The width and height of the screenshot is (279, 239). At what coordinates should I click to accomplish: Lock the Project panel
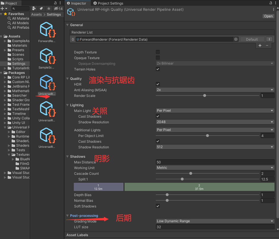point(55,3)
